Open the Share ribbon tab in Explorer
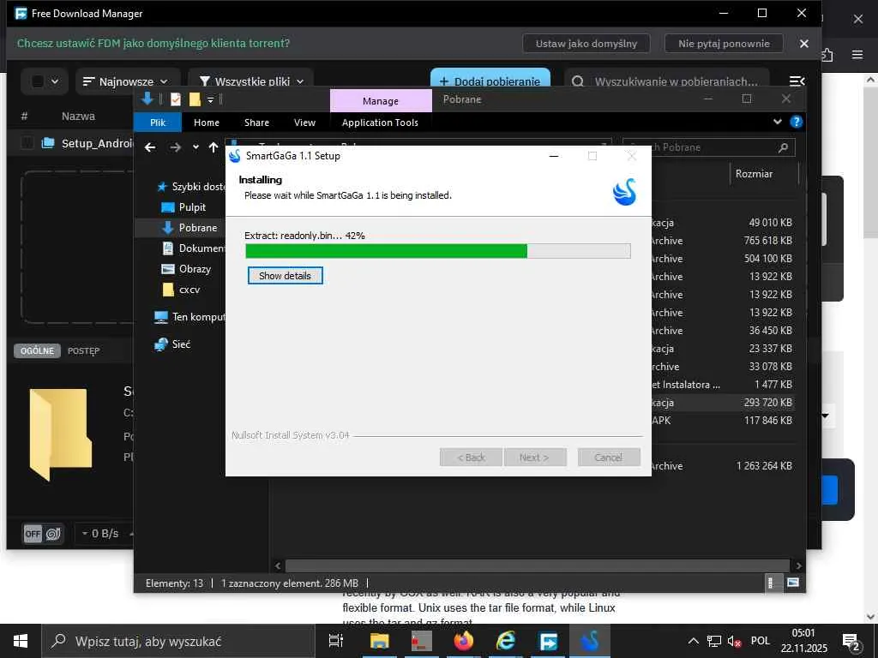The height and width of the screenshot is (658, 878). (256, 123)
